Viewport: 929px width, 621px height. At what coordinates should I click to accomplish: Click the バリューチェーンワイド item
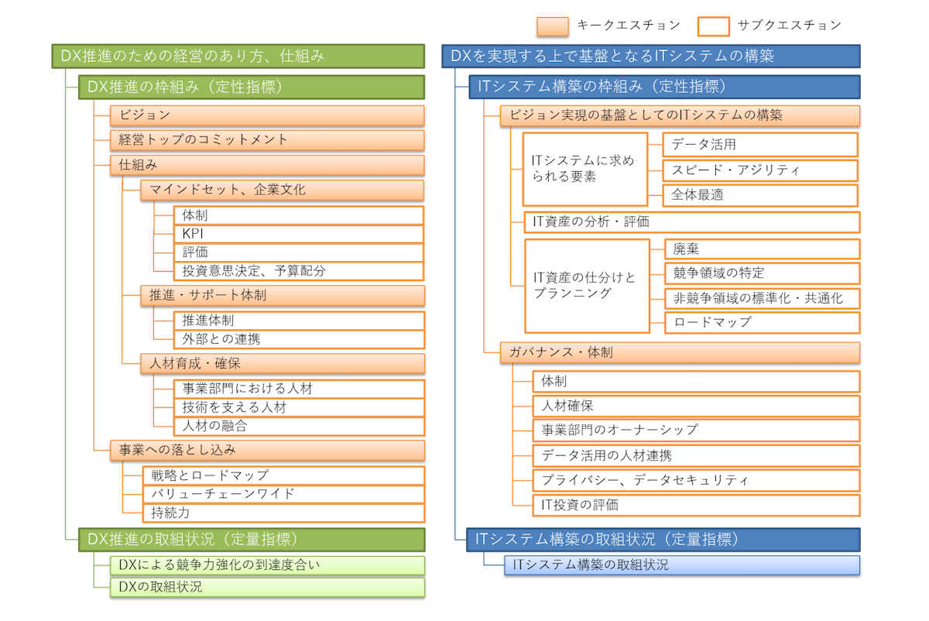point(284,493)
